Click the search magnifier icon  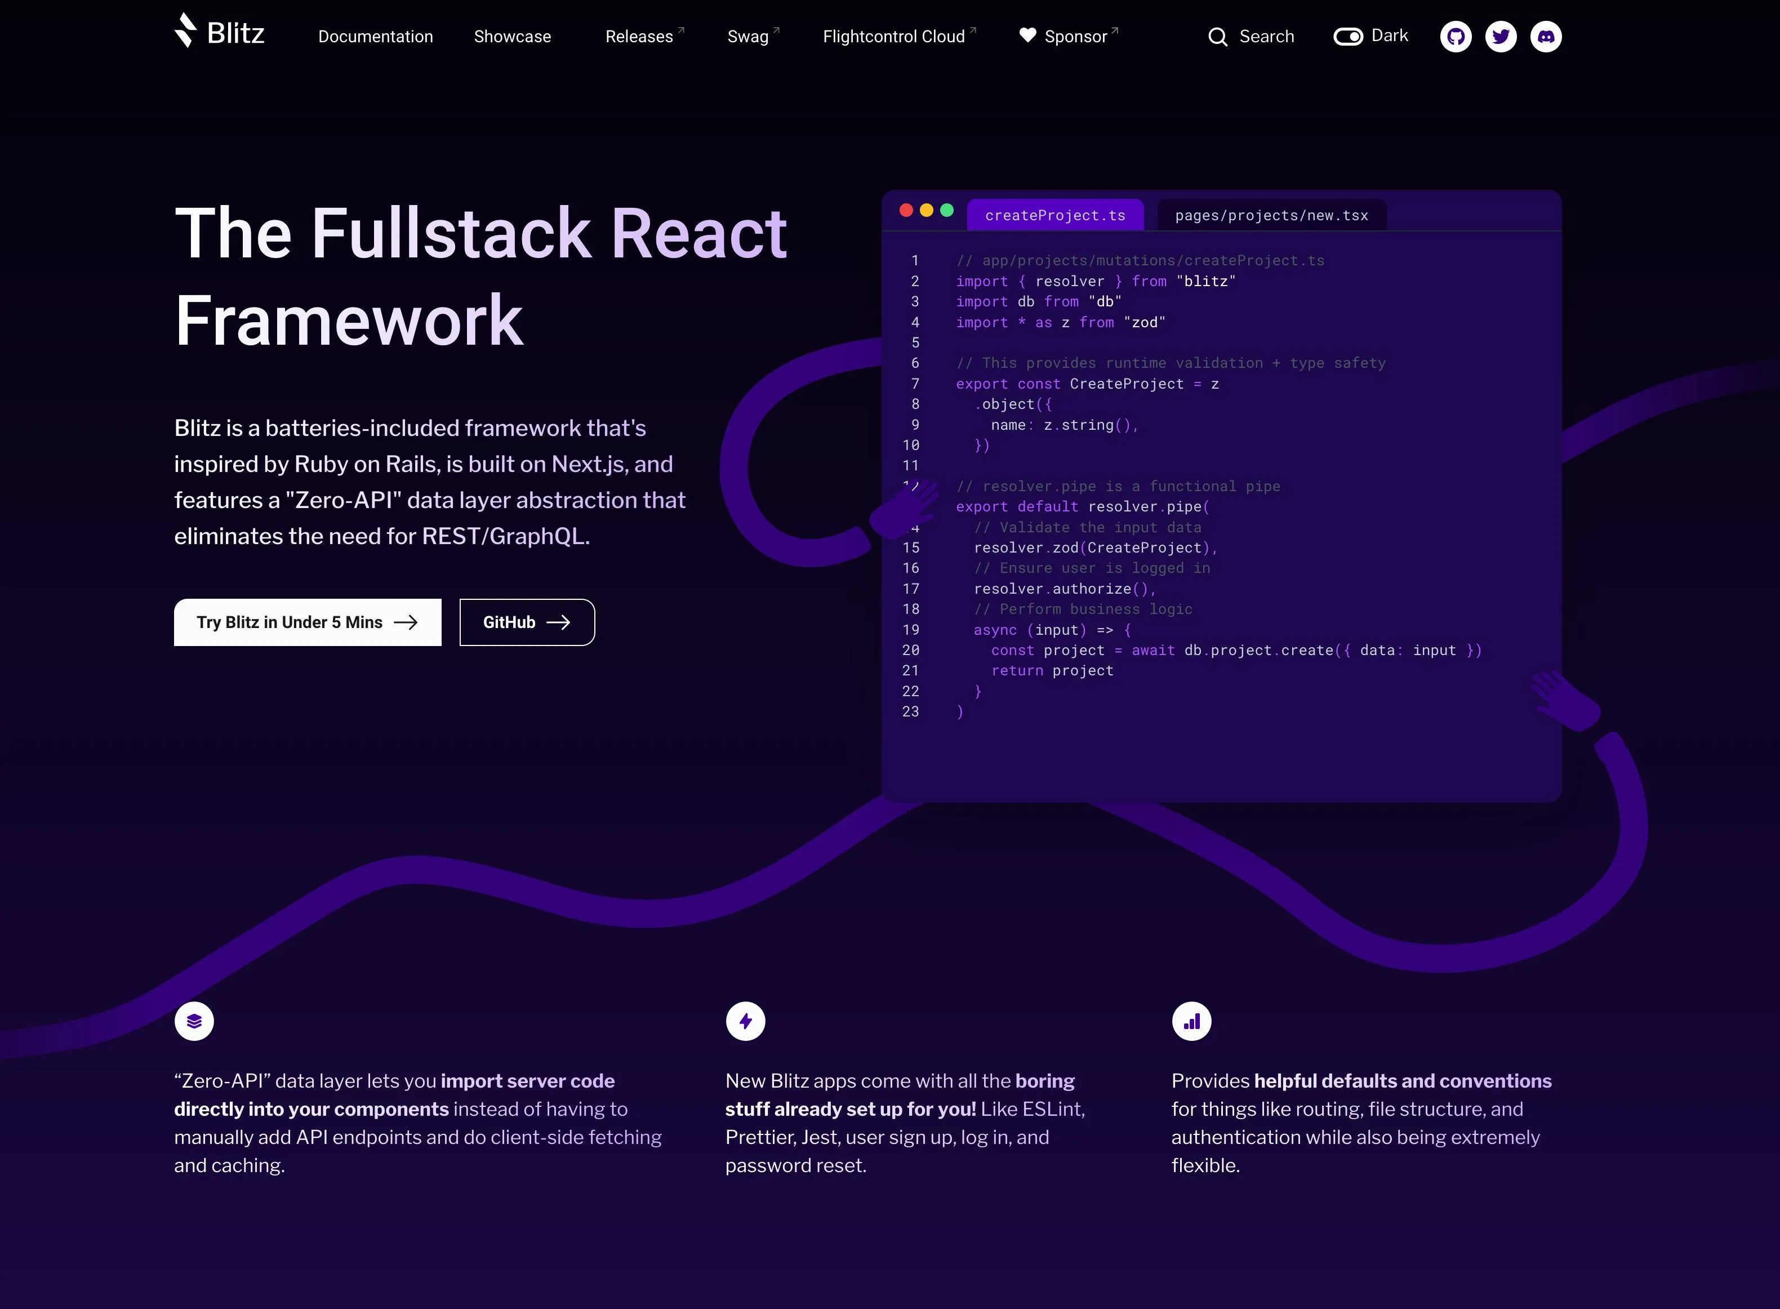pos(1217,37)
